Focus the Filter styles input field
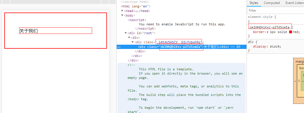This screenshot has width=304, height=113. [275, 11]
